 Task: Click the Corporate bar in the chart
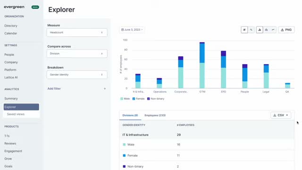pos(181,72)
